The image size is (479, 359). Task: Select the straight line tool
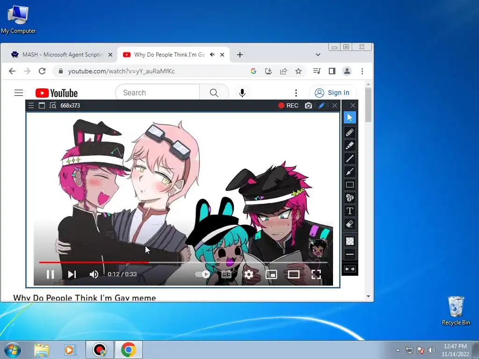[350, 158]
